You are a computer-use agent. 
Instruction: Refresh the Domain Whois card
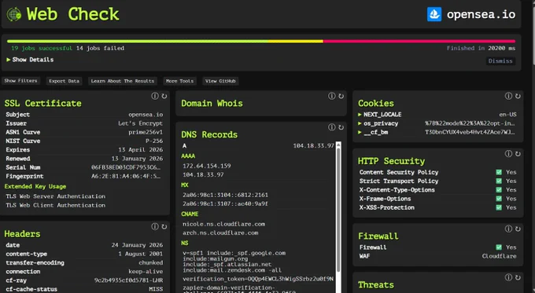click(341, 97)
